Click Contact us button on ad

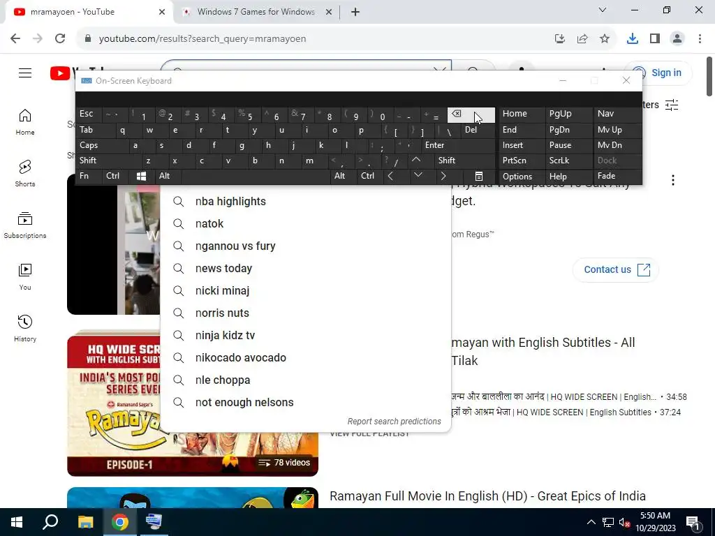pos(616,270)
